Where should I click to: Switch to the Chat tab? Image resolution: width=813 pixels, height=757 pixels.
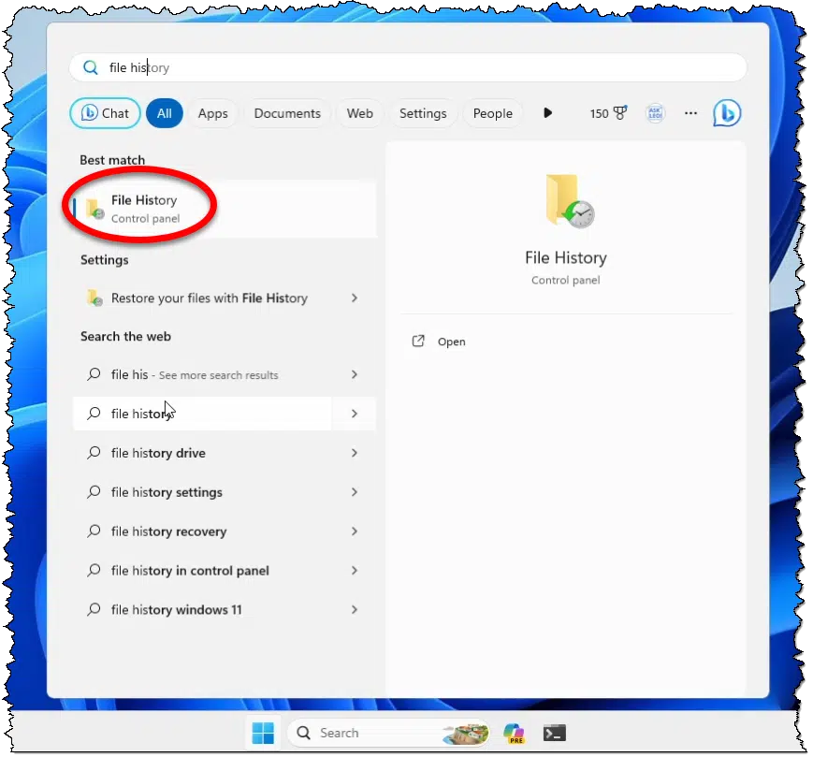pyautogui.click(x=106, y=113)
